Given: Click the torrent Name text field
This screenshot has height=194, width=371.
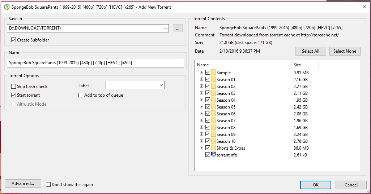Looking at the screenshot, I should click(95, 63).
